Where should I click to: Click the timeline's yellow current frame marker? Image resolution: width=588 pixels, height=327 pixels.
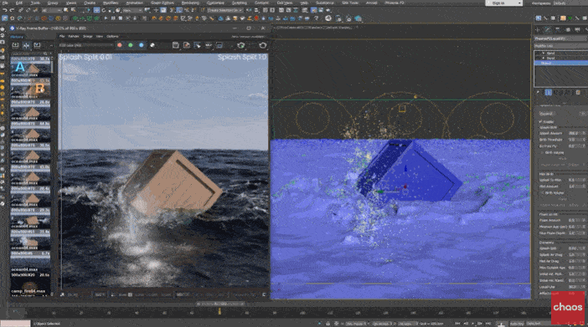(219, 311)
